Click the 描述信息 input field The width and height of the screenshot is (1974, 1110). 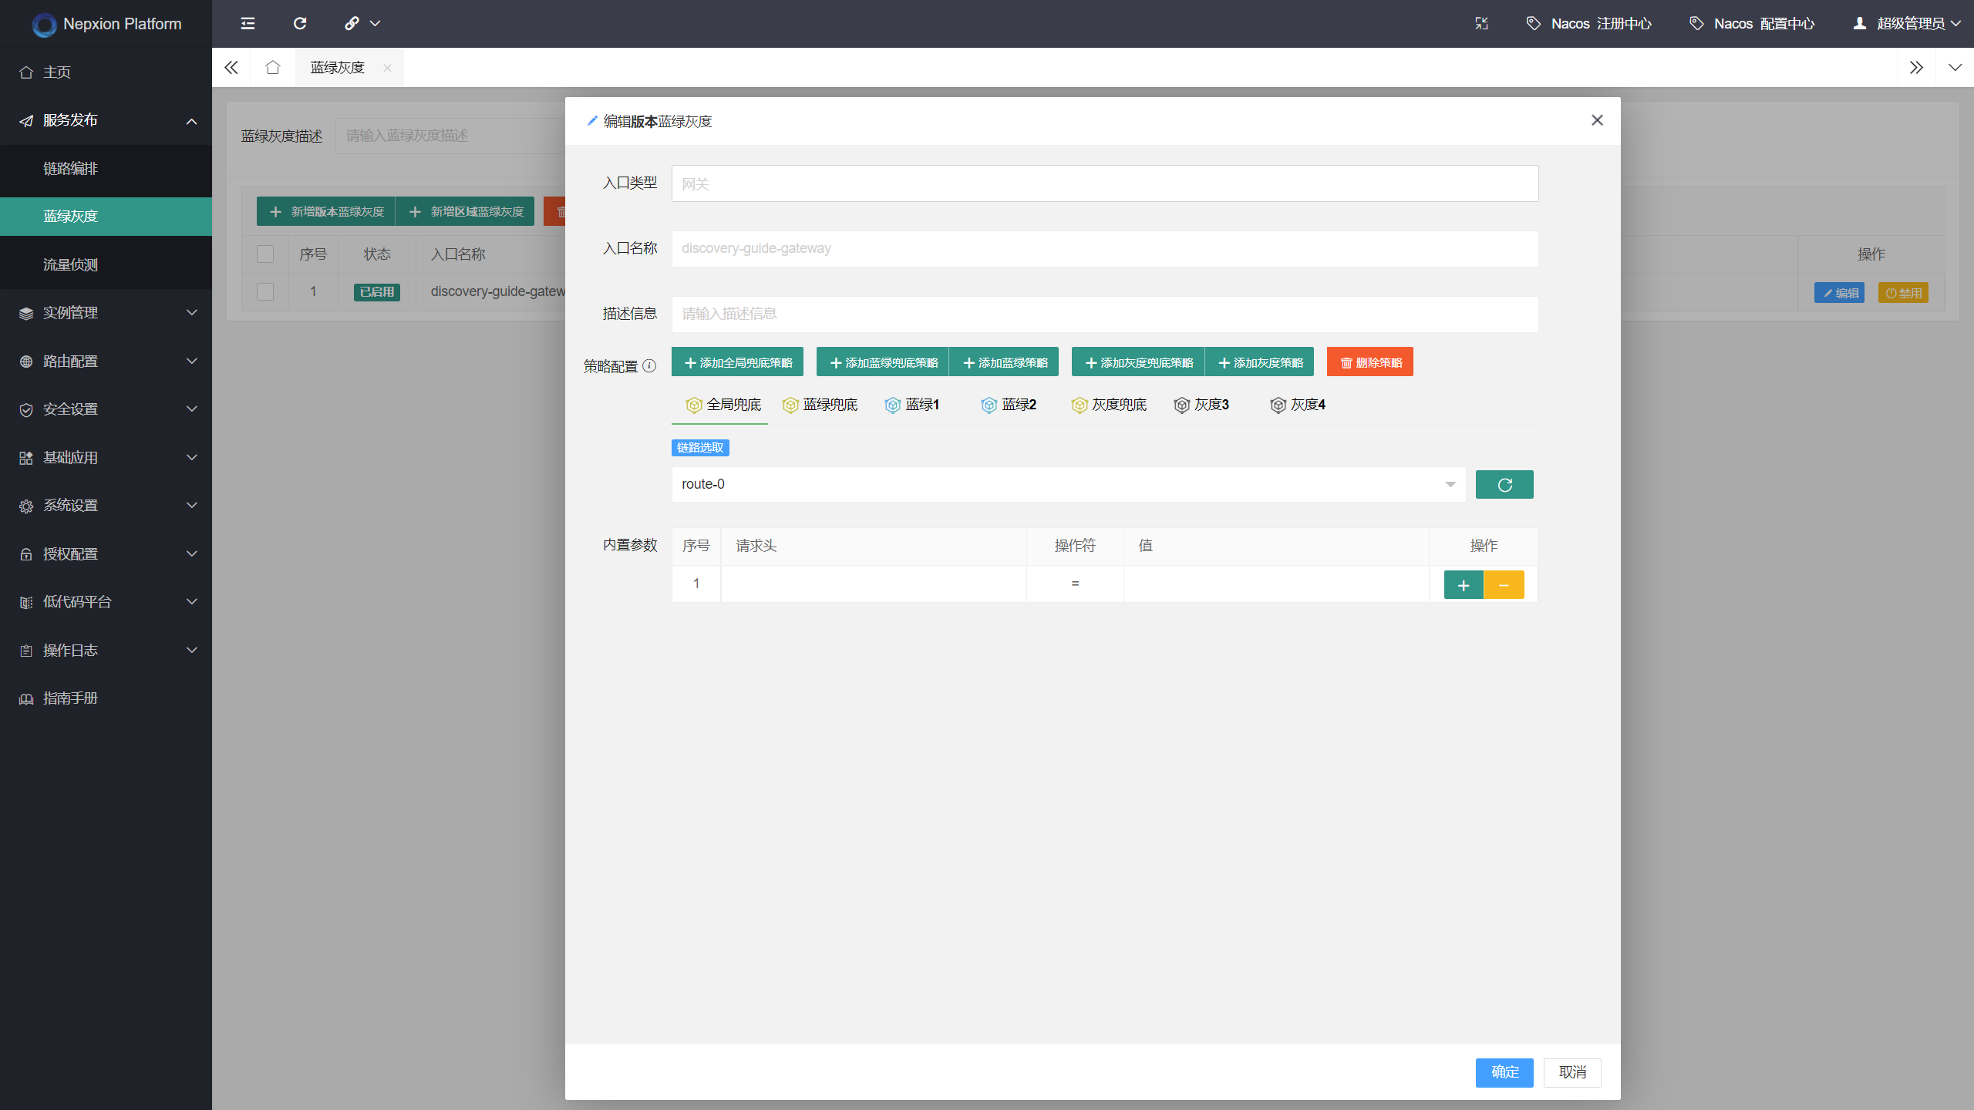[x=1104, y=314]
